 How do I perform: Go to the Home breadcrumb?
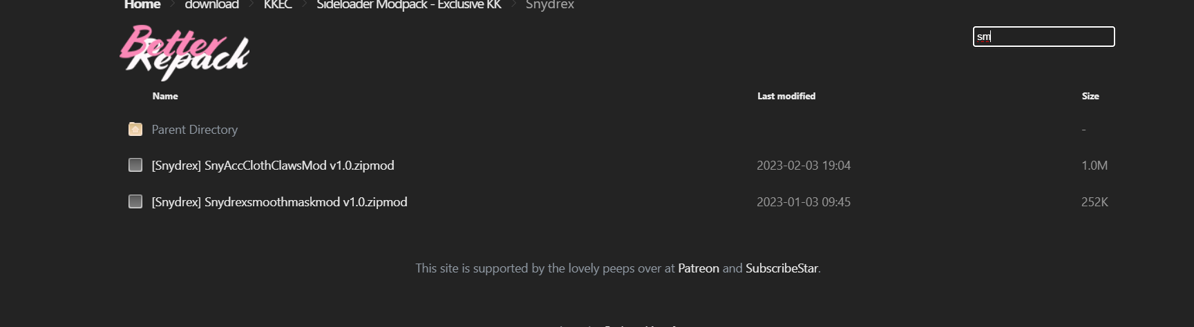tap(142, 5)
